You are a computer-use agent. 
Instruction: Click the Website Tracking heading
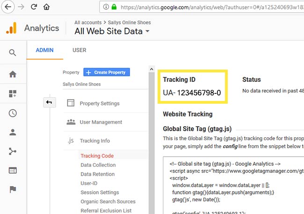click(x=188, y=114)
